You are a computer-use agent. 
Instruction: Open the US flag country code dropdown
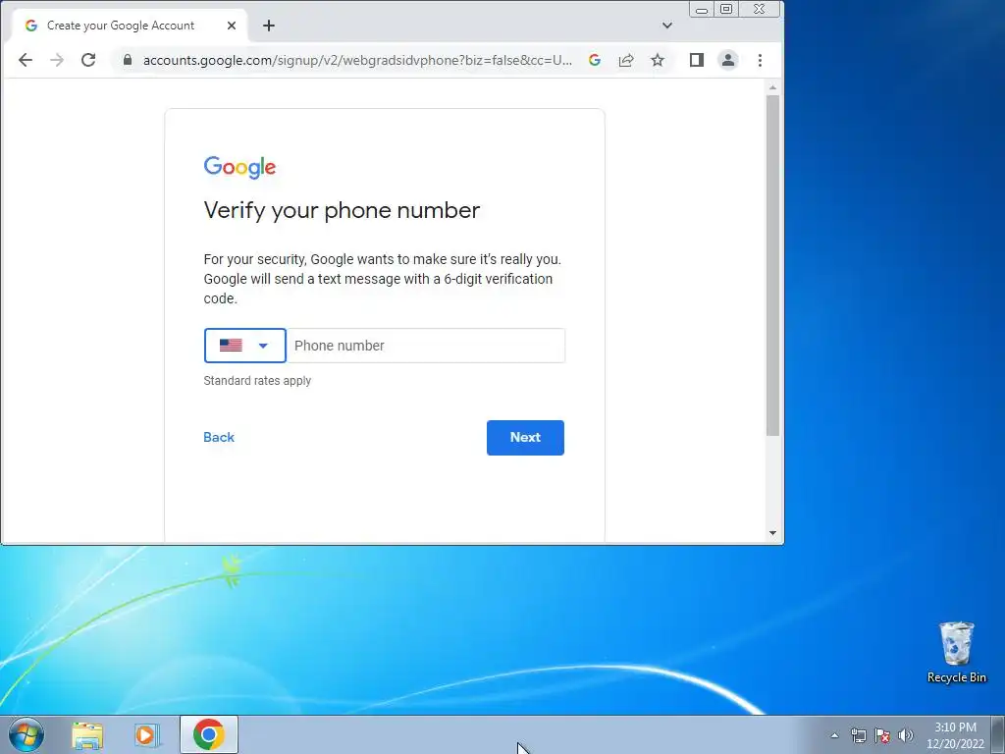244,346
